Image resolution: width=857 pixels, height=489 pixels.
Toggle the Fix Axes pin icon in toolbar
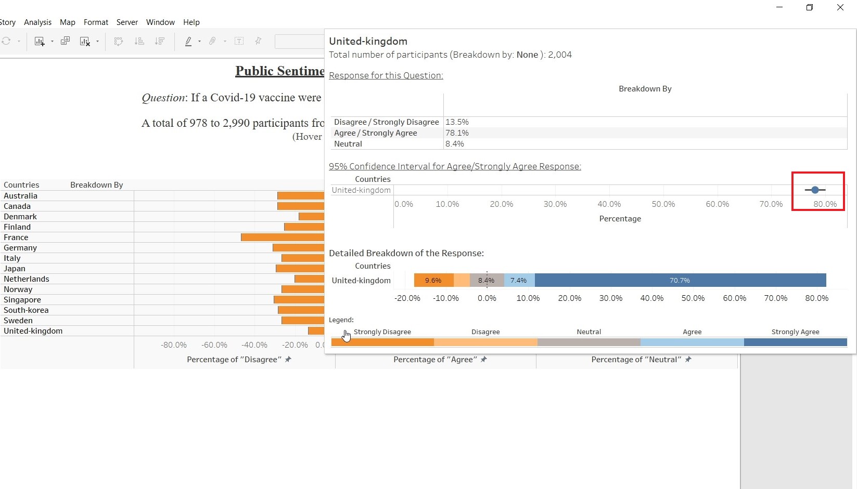click(258, 41)
